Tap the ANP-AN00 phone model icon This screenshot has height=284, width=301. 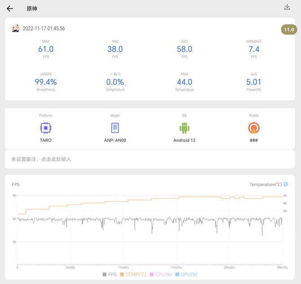(x=115, y=128)
